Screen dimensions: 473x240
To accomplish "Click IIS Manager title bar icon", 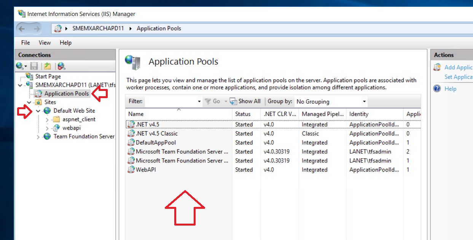I will coord(22,14).
